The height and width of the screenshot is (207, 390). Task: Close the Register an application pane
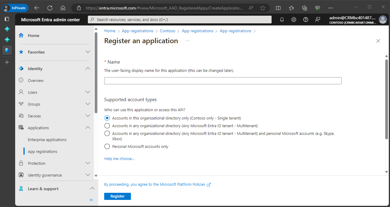click(378, 41)
